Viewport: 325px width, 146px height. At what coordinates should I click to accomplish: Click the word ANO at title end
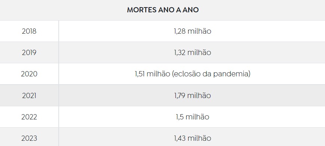pyautogui.click(x=190, y=10)
